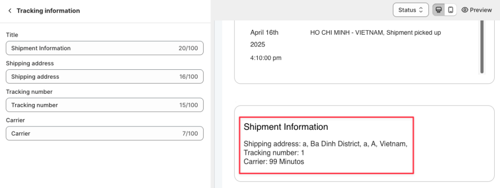
Task: Click the Carrier: 99 Minutos line
Action: tap(274, 162)
